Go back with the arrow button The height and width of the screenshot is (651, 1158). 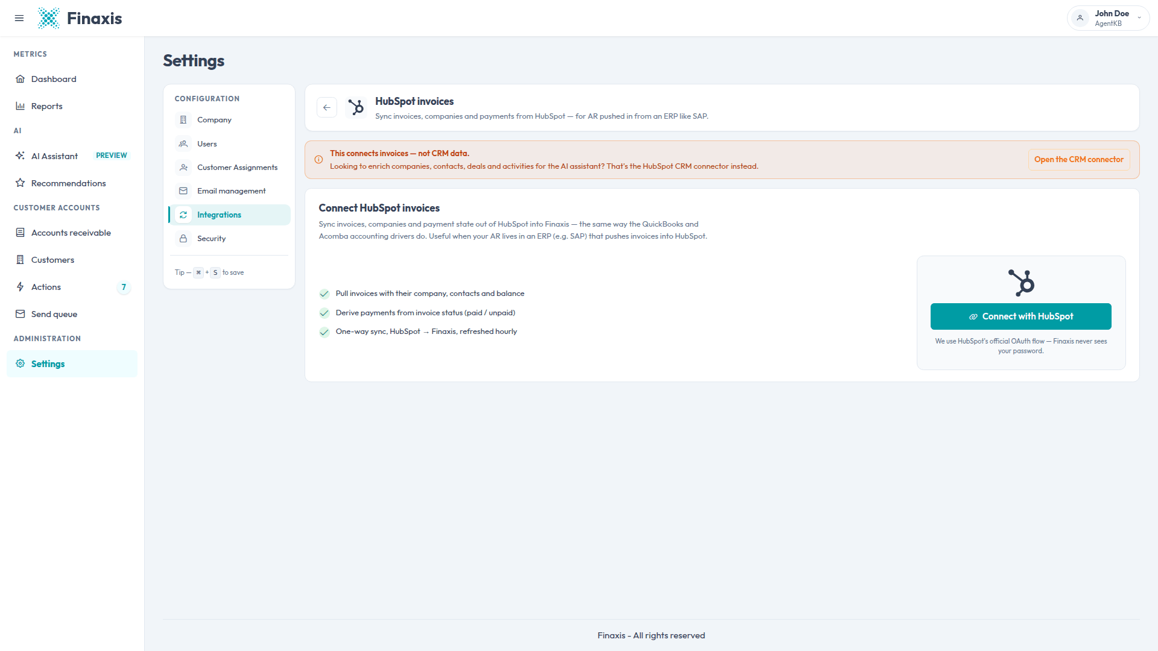click(327, 107)
